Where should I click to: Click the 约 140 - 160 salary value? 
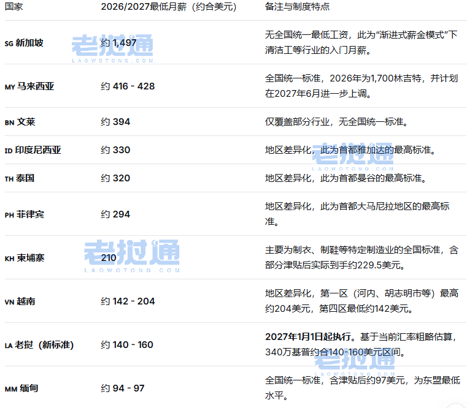(x=127, y=345)
